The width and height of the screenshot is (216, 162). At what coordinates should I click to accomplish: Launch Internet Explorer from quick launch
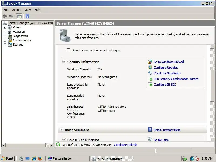point(34,158)
